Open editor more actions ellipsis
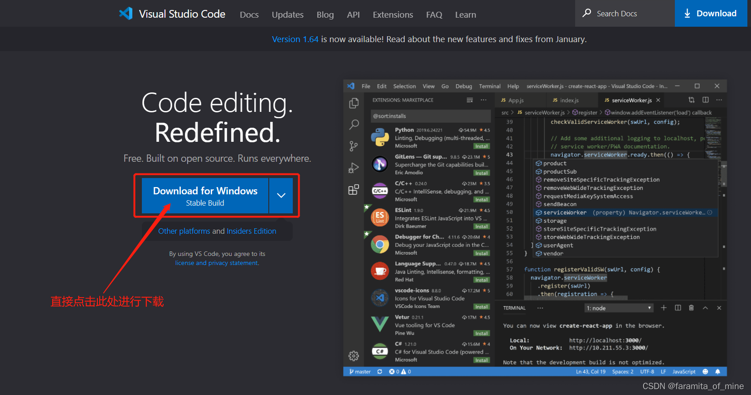The height and width of the screenshot is (395, 751). coord(719,100)
